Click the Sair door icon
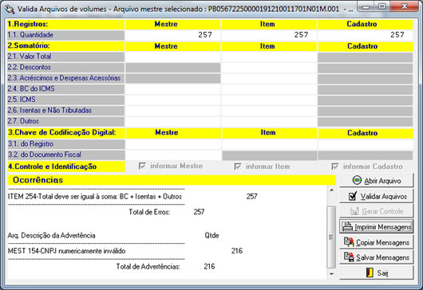This screenshot has height=290, width=423. click(370, 272)
